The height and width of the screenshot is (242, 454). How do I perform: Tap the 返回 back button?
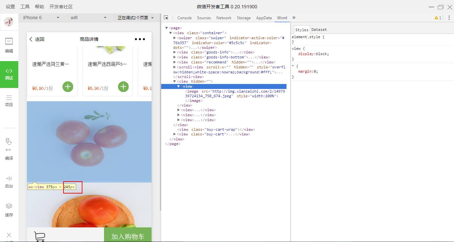pyautogui.click(x=37, y=39)
